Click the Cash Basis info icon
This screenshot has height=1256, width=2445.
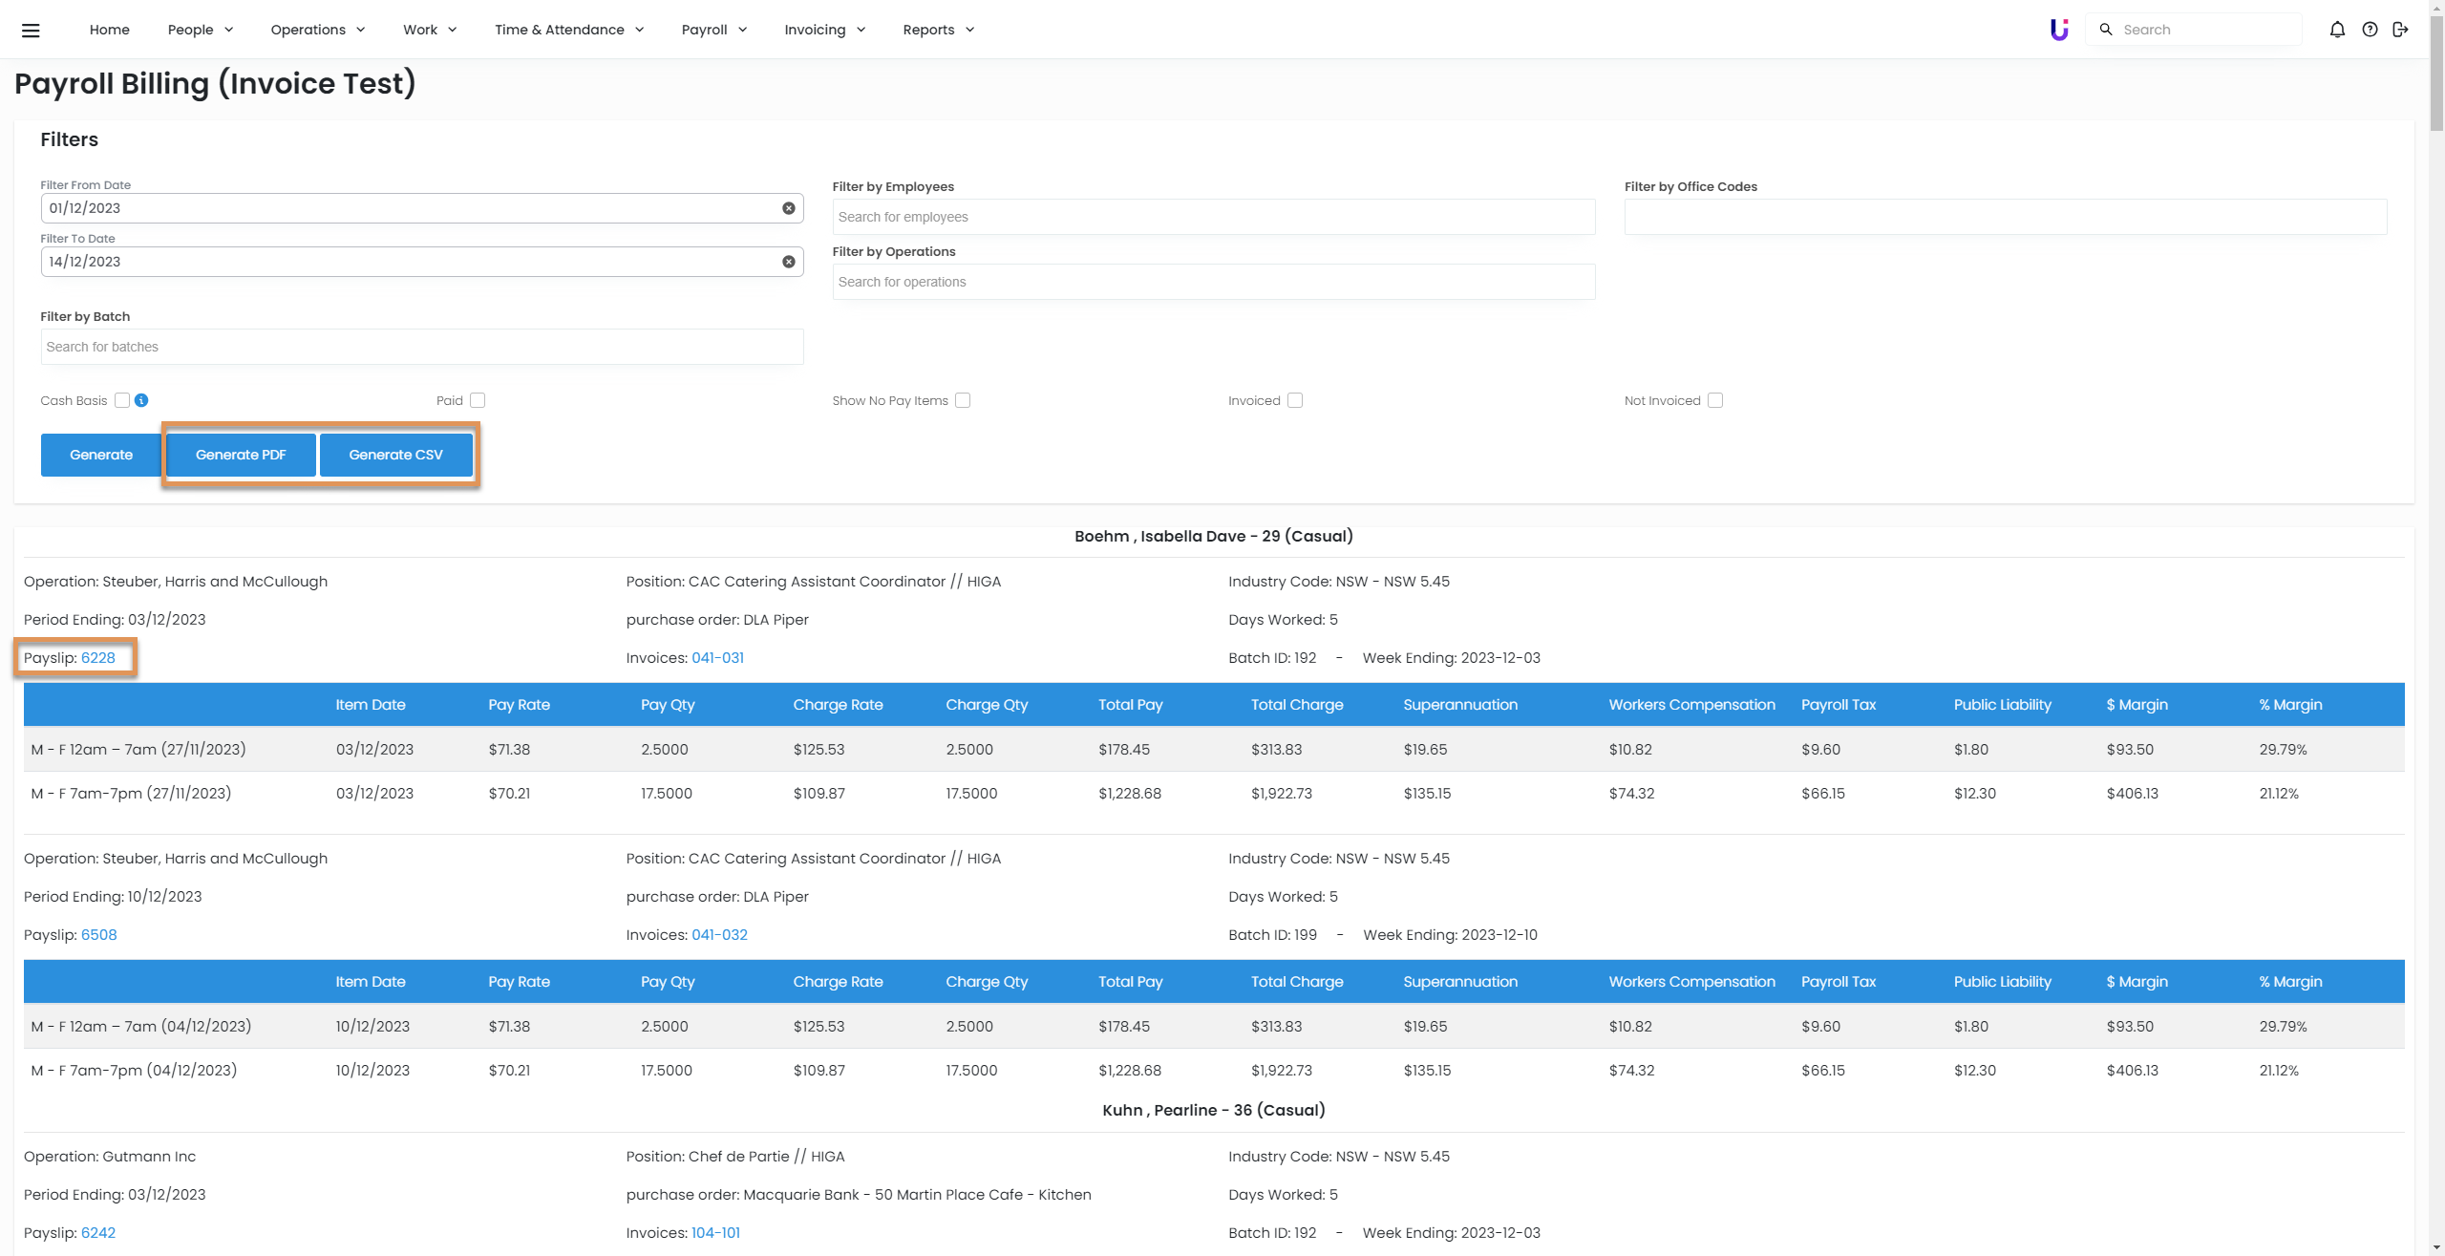click(141, 400)
